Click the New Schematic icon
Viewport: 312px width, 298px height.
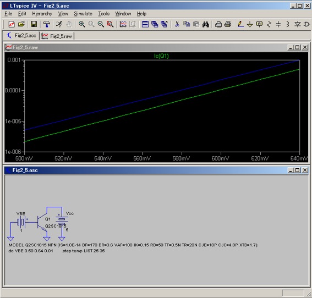coord(12,24)
